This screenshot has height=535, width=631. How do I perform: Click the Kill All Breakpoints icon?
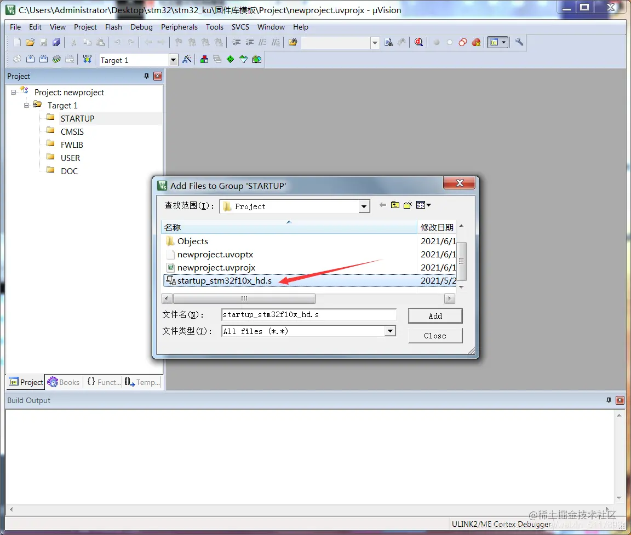(477, 42)
